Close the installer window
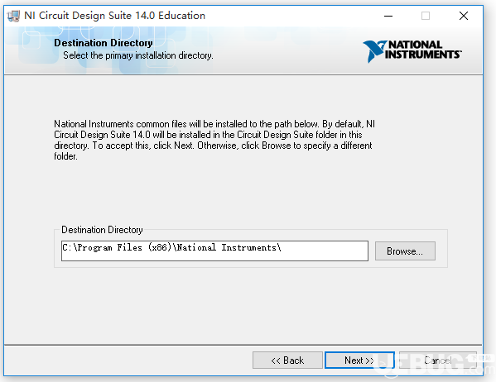This screenshot has height=382, width=496. 464,16
